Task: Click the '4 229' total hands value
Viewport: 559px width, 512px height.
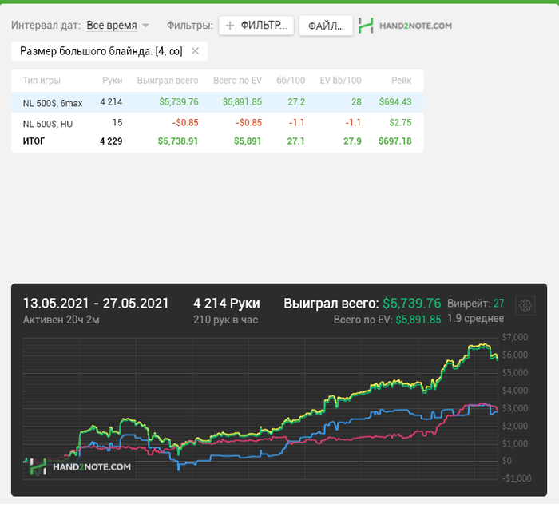Action: 111,141
